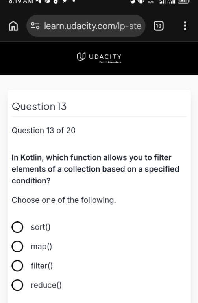The width and height of the screenshot is (198, 303).
Task: Tap the TikTok notification icon in status bar
Action: 56,2
